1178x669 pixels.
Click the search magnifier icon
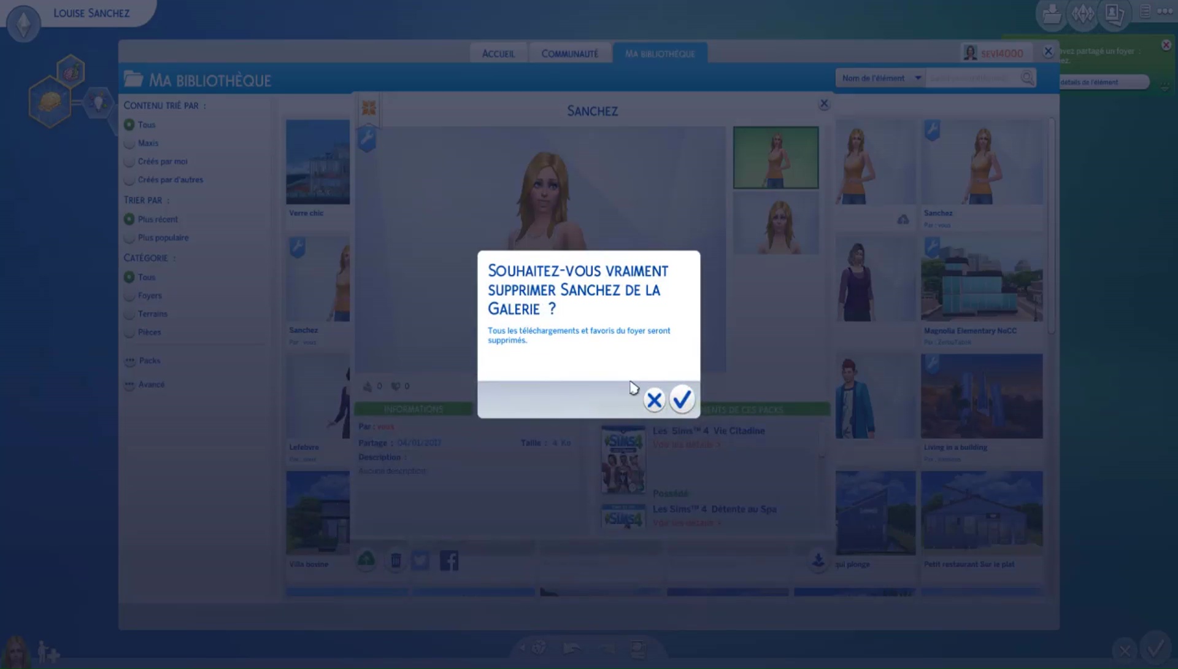tap(1027, 78)
